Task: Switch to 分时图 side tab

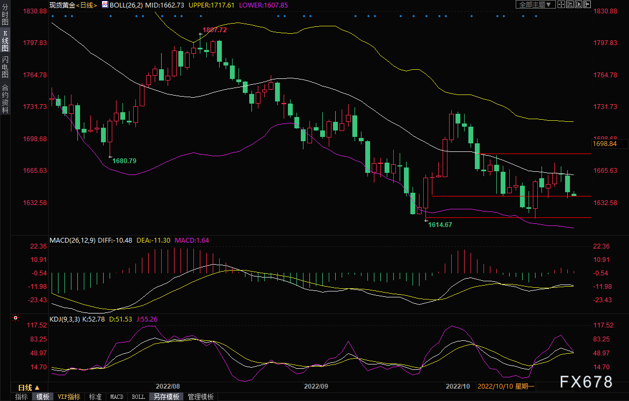Action: click(5, 14)
